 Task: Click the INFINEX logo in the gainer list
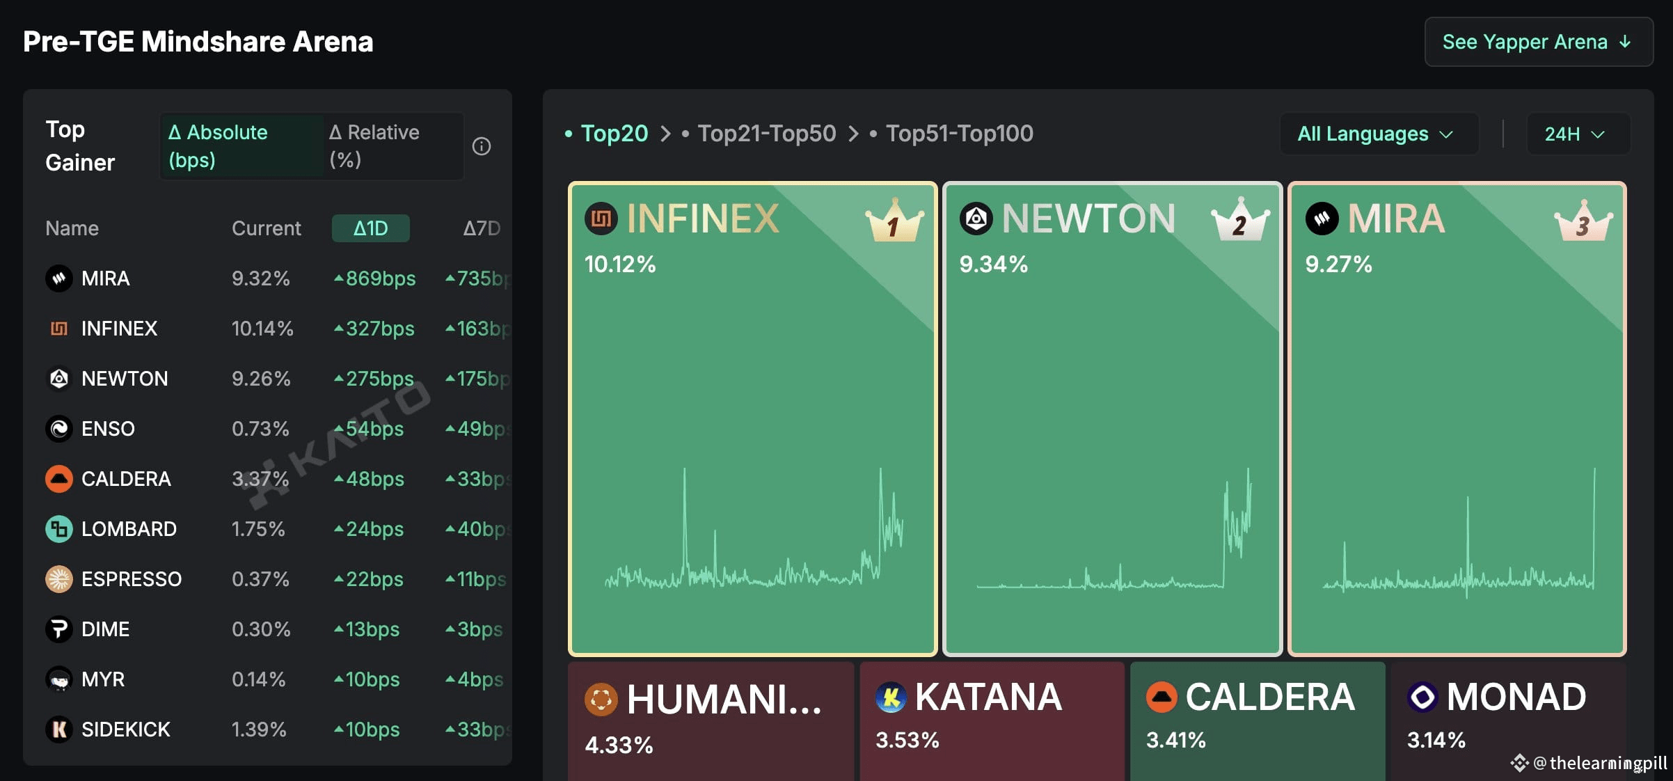point(59,329)
